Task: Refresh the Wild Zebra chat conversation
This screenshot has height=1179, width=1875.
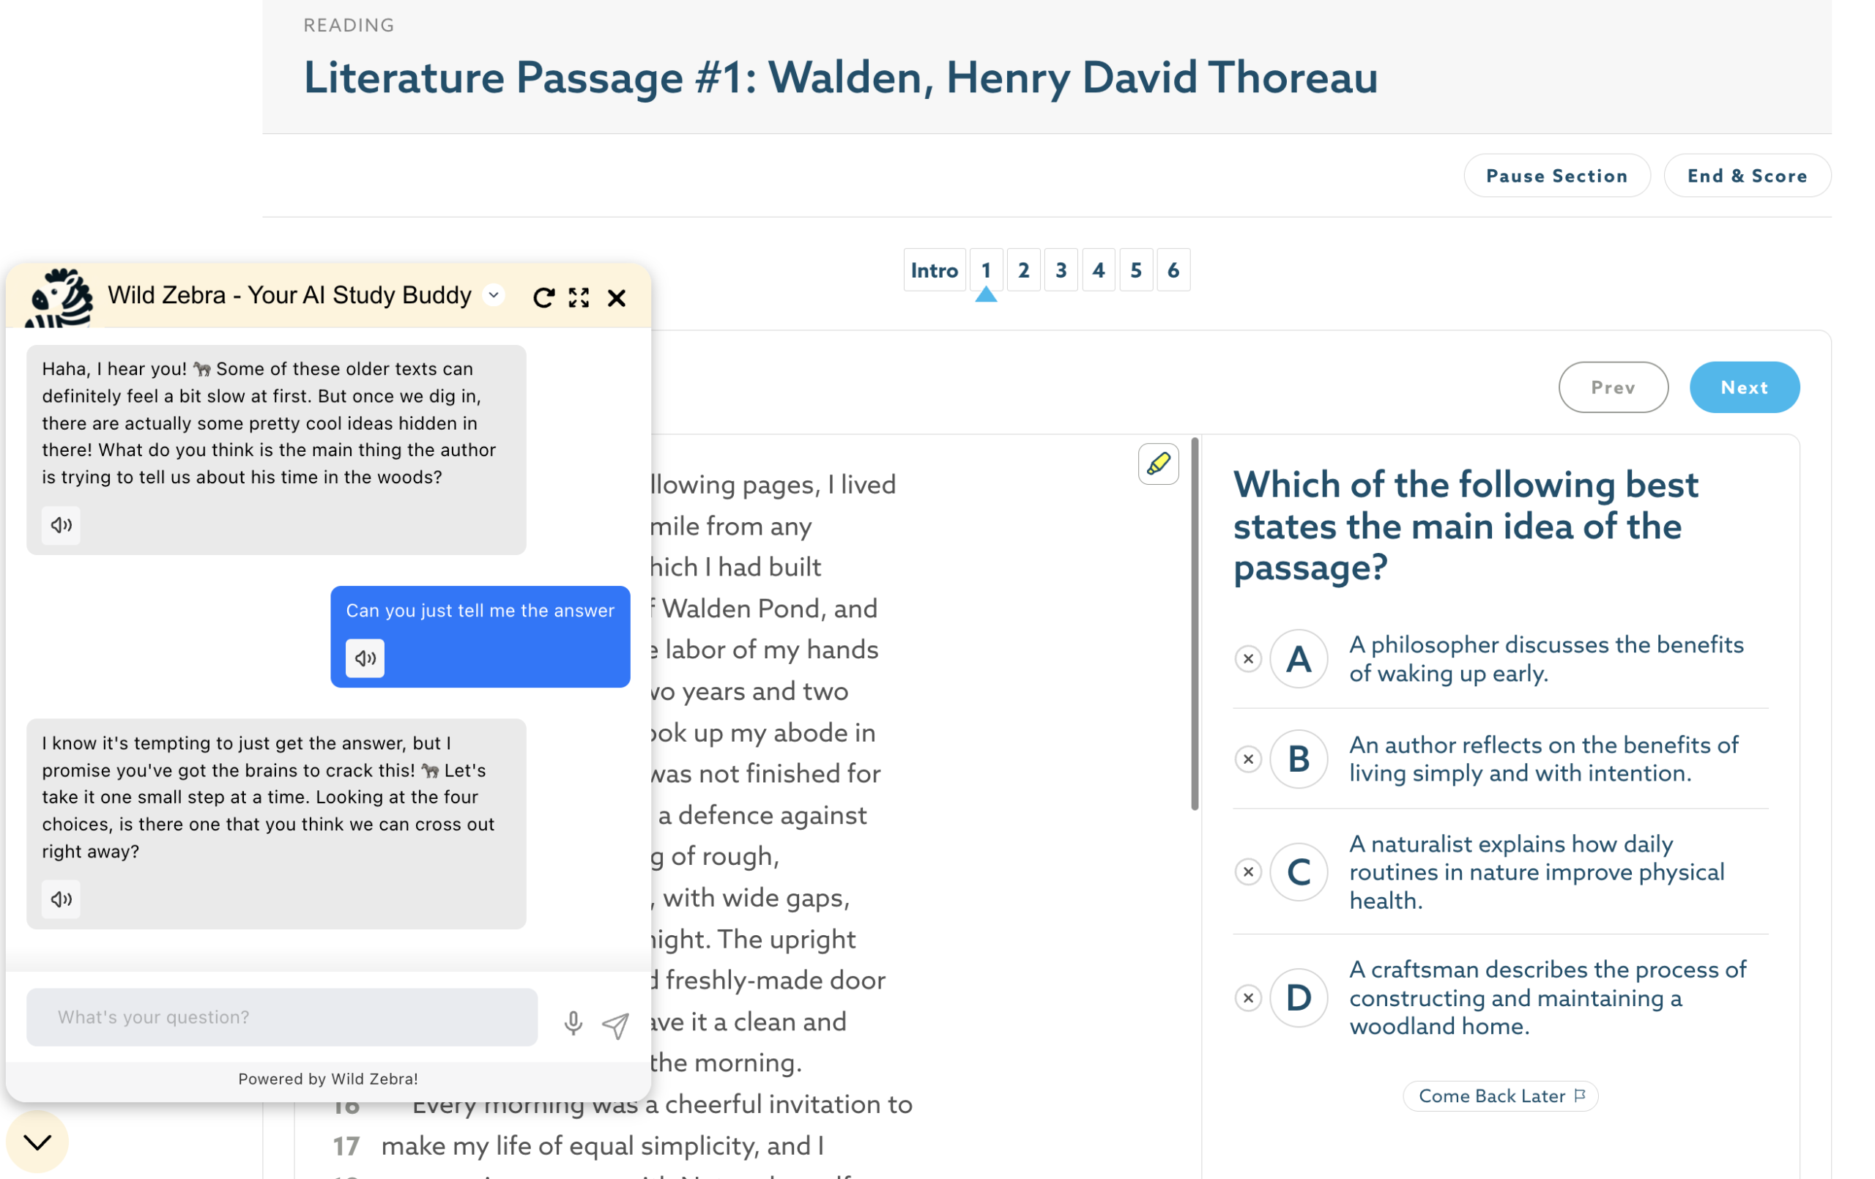Action: (x=543, y=297)
